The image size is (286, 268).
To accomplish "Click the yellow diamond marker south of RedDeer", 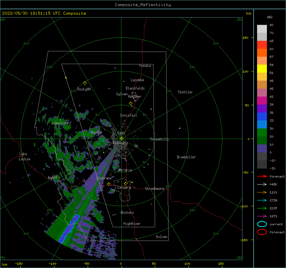I will point(131,104).
